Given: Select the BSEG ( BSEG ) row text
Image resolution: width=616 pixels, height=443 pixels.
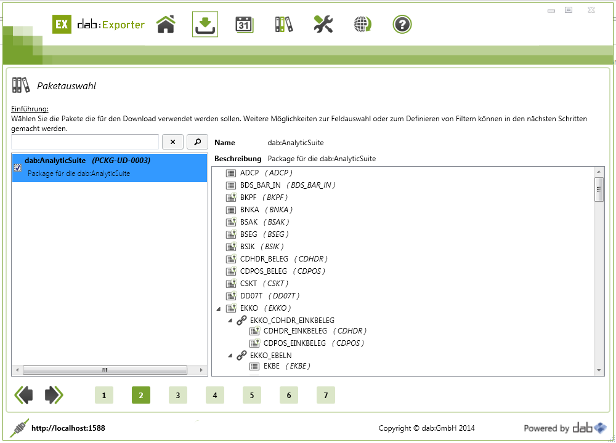Looking at the screenshot, I should pos(264,234).
